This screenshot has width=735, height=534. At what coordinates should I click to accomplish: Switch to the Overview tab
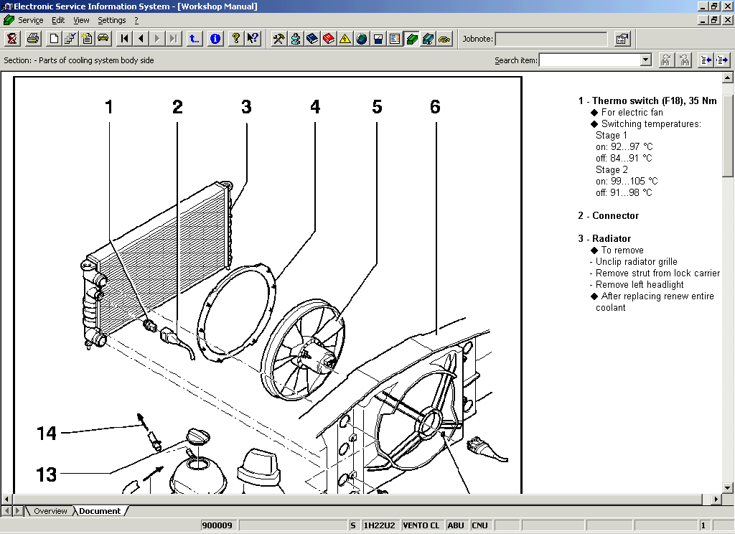pos(50,511)
